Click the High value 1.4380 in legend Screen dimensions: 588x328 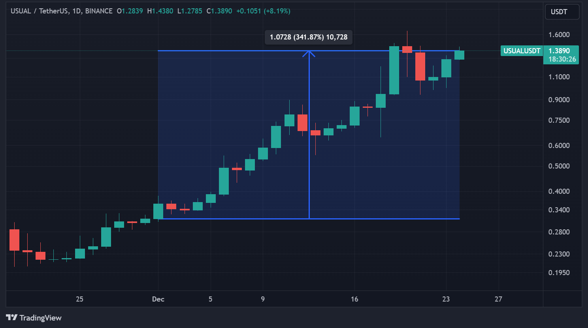[x=162, y=11]
